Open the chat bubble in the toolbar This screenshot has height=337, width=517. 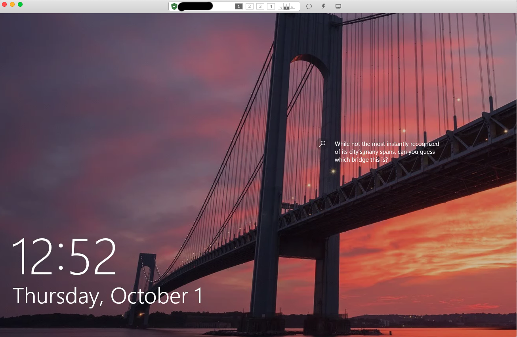[309, 6]
